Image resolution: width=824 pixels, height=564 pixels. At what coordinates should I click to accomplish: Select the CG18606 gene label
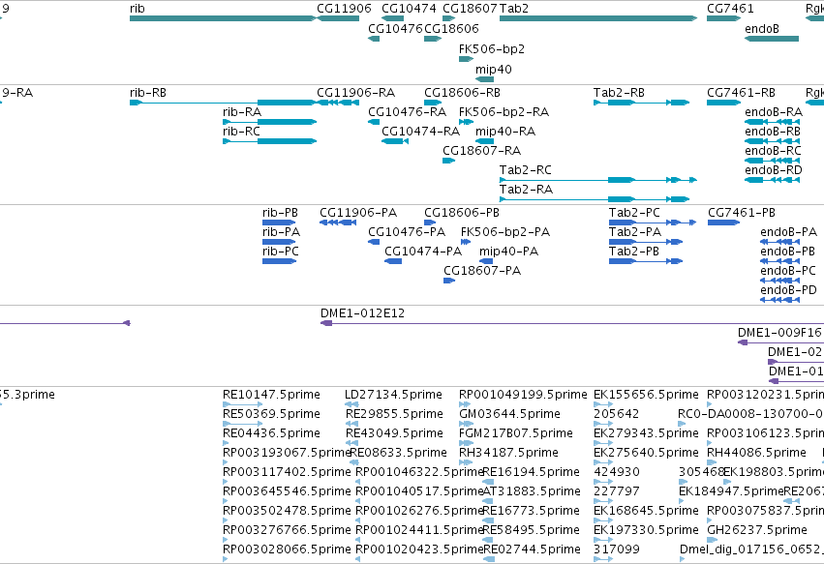451,28
